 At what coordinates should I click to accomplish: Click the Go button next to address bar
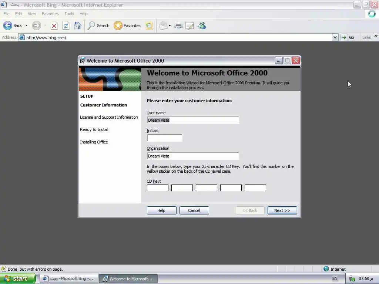click(x=348, y=37)
